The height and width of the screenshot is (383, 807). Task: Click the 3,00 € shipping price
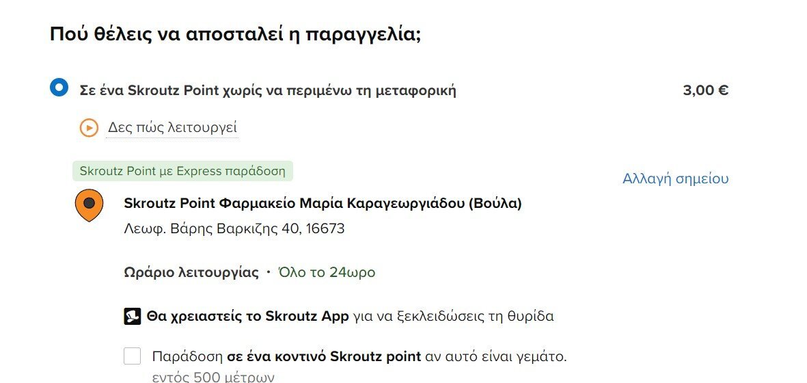(x=706, y=90)
